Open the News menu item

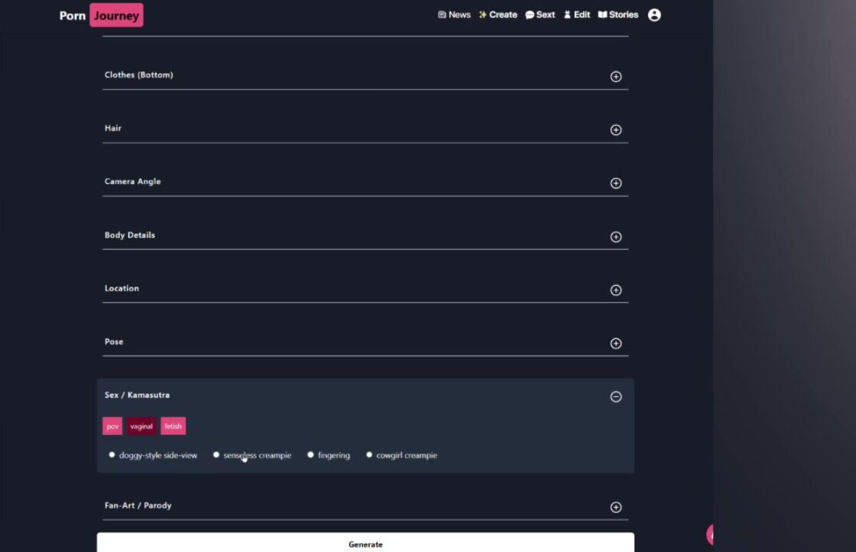click(454, 15)
